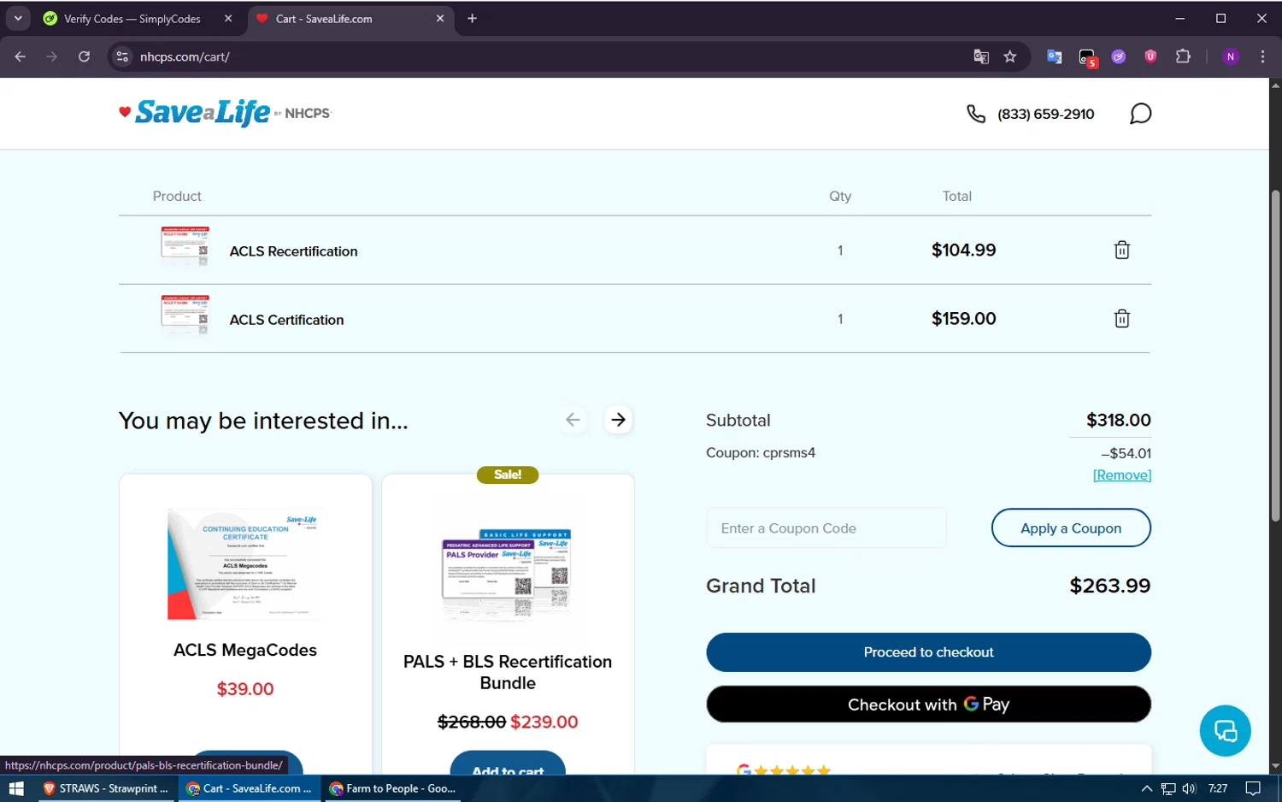Viewport: 1282px width, 802px height.
Task: Go to SaveaLife NHCPS logo homepage
Action: 225,113
